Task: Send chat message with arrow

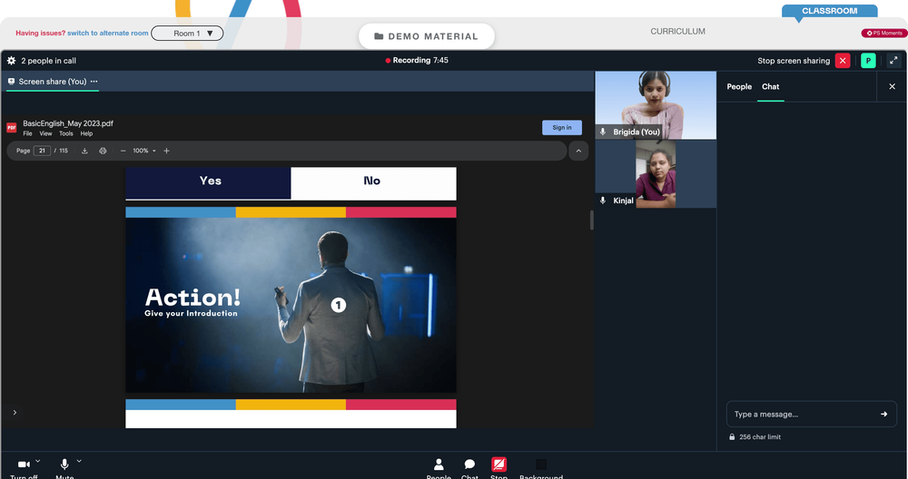Action: (x=883, y=415)
